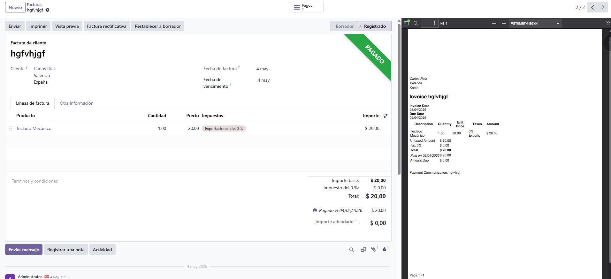
Task: Open the PDF zoom level dropdown
Action: [535, 23]
